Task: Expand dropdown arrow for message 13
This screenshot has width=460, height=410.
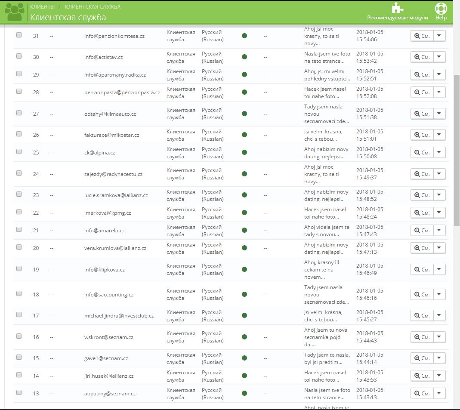Action: pyautogui.click(x=439, y=393)
